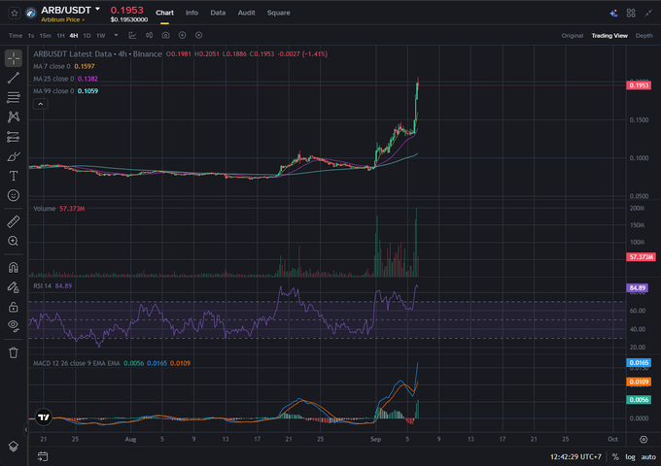Toggle log scale mode
This screenshot has width=661, height=466.
tap(630, 456)
